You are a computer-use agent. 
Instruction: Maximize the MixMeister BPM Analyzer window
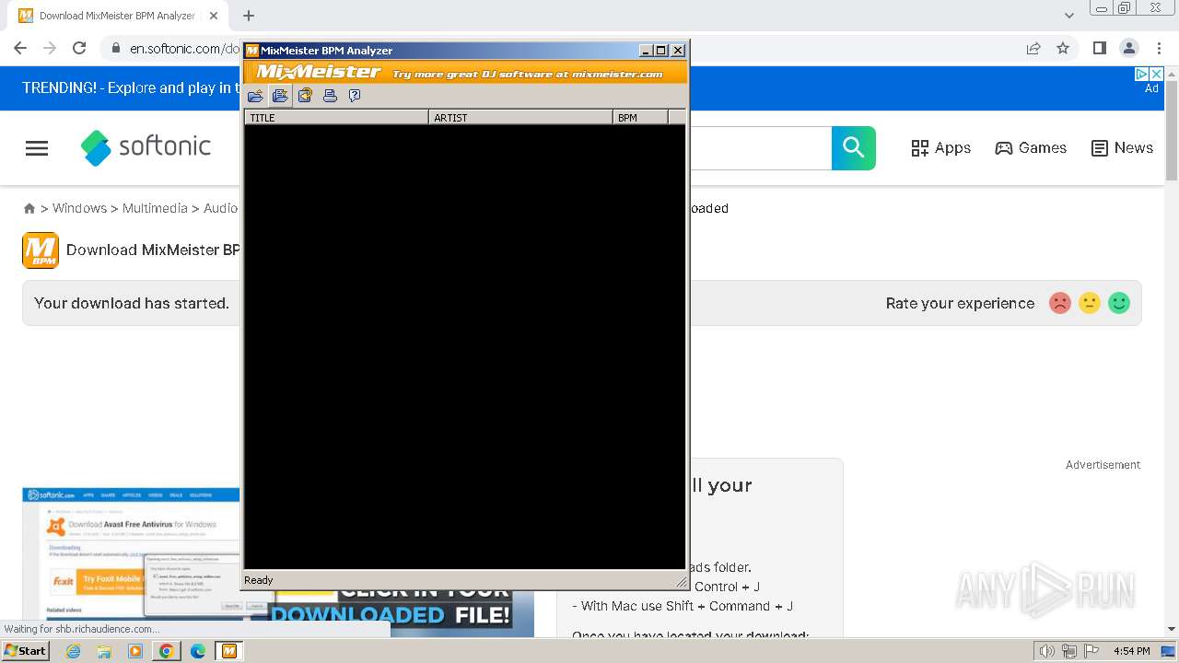coord(661,51)
